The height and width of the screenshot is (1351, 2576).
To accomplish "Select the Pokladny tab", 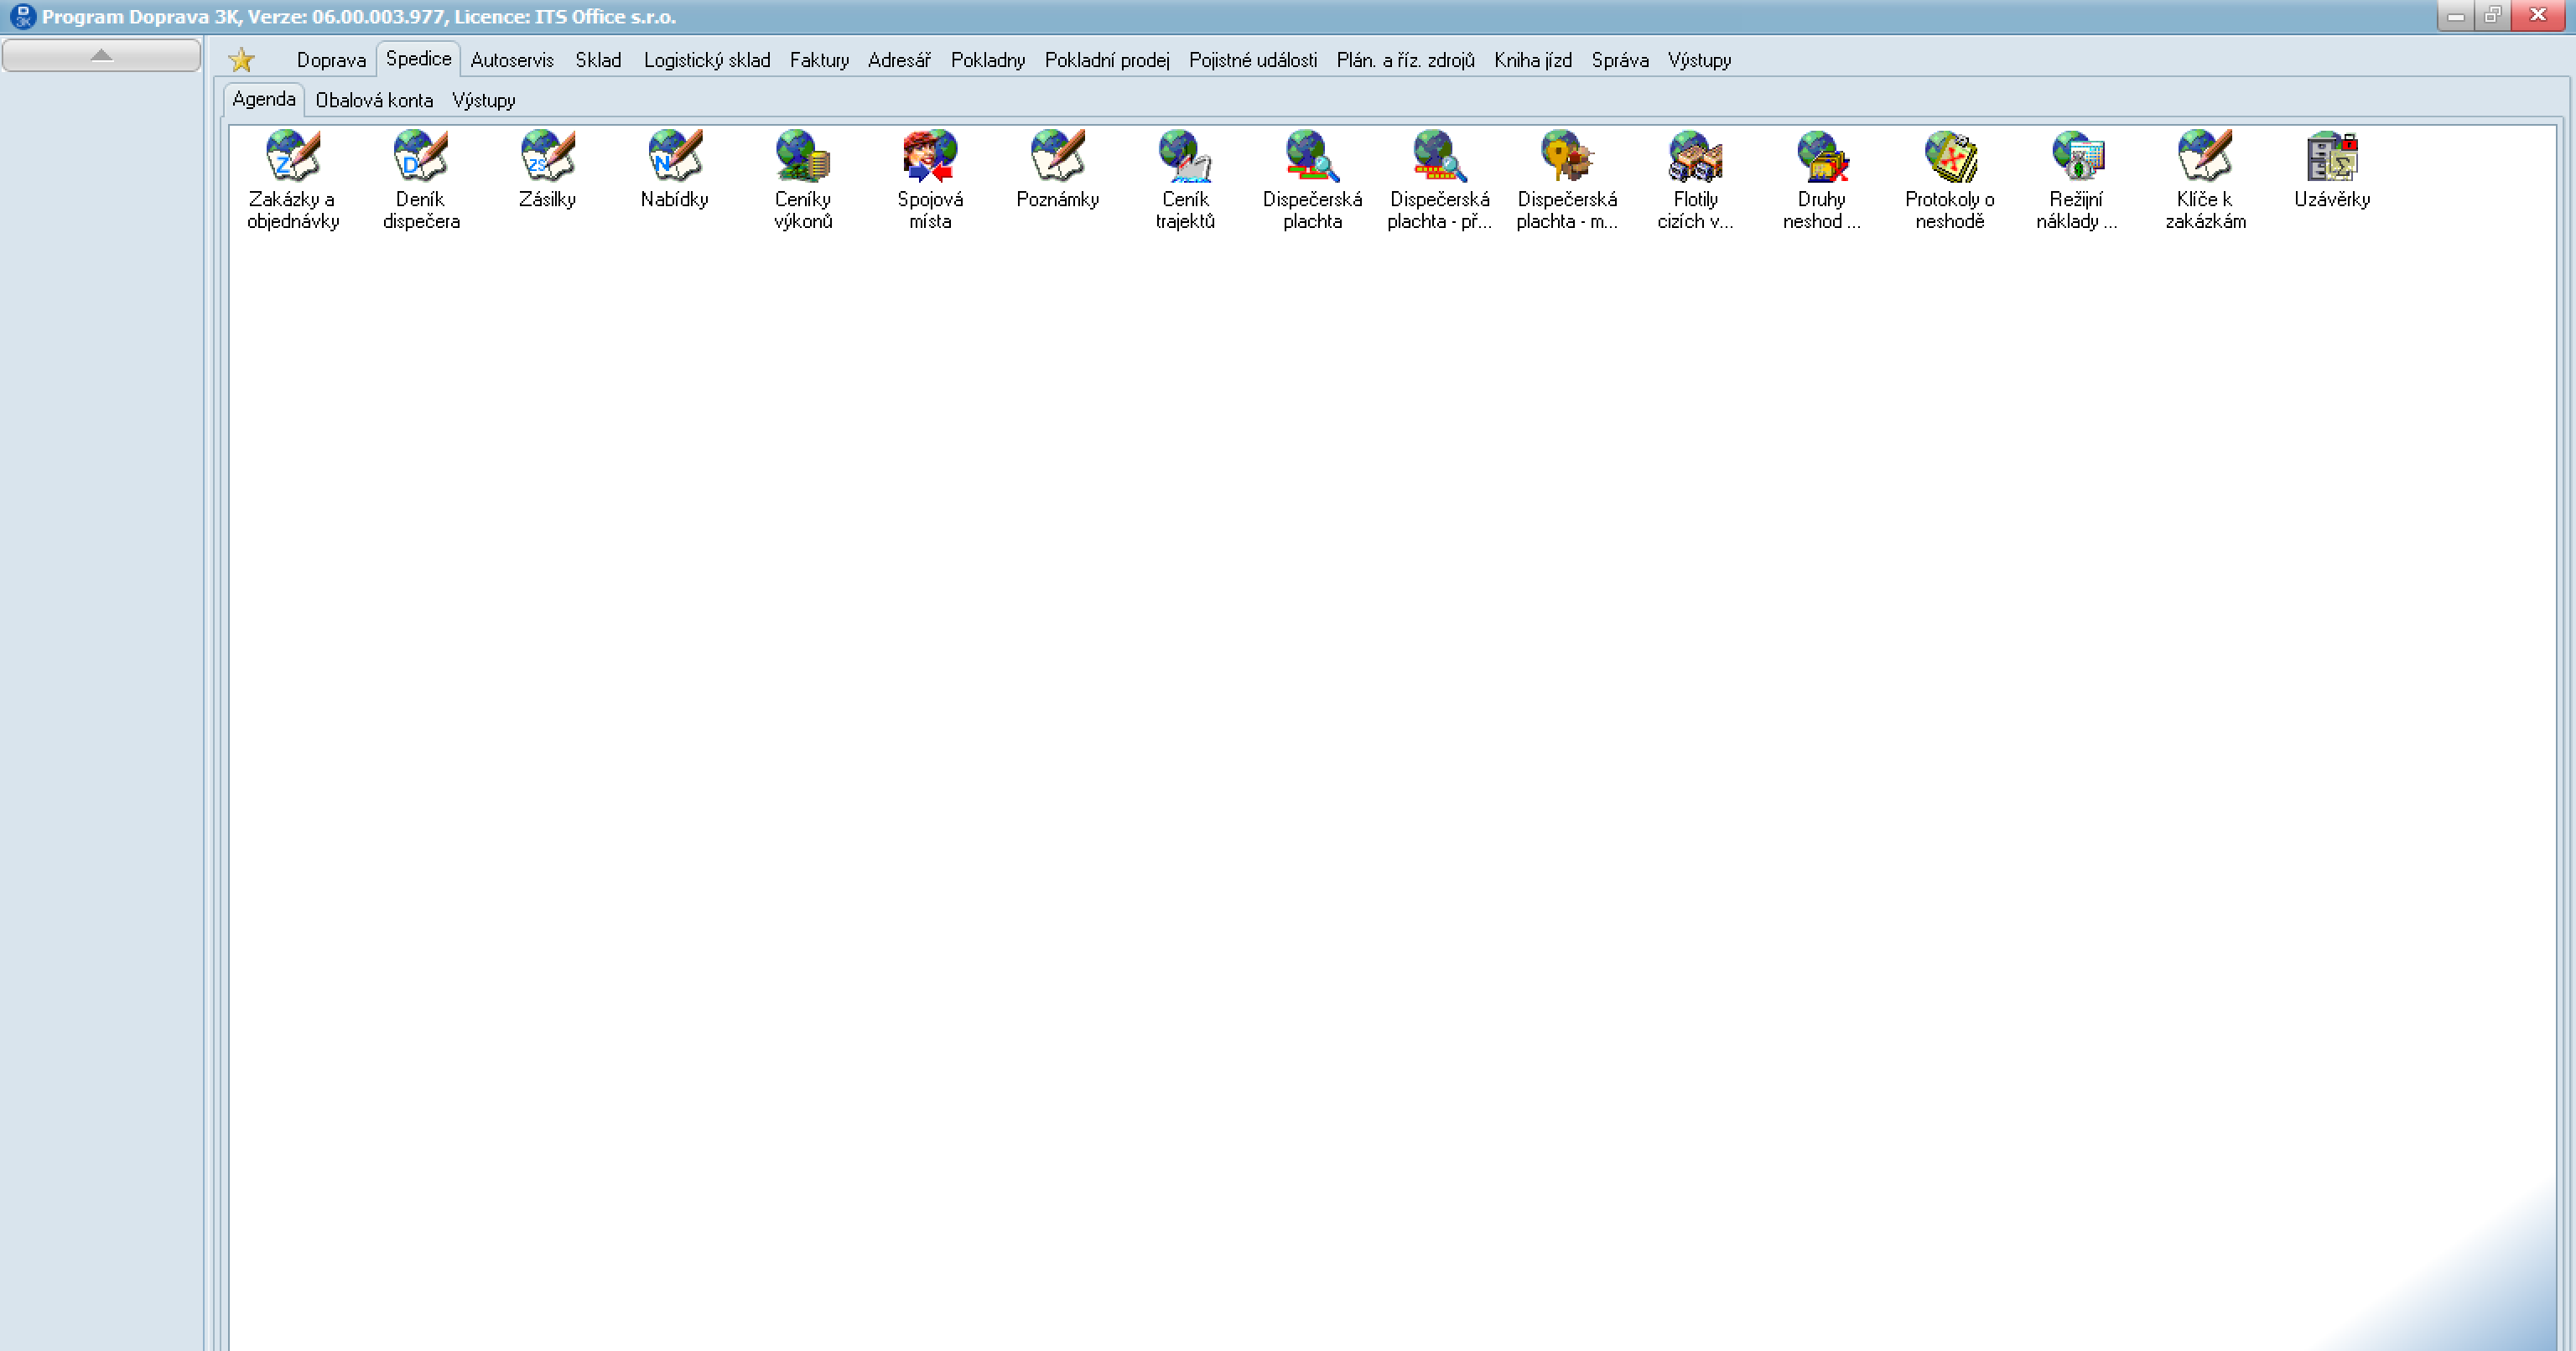I will tap(988, 60).
